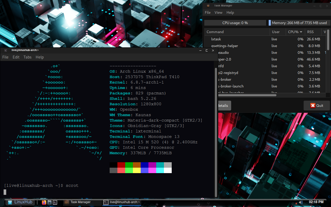Open the LinuxHub start menu

(20, 202)
